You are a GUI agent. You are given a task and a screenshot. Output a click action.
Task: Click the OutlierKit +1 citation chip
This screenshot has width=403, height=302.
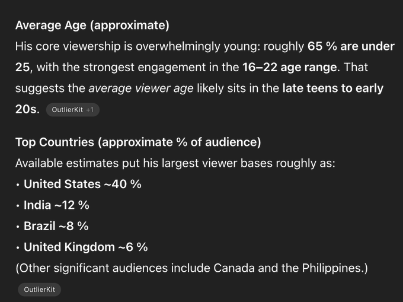[72, 110]
